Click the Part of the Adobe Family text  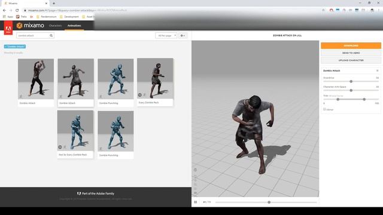click(x=98, y=193)
